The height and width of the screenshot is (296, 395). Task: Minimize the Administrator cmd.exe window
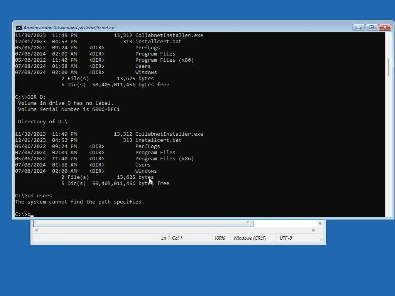pyautogui.click(x=358, y=27)
